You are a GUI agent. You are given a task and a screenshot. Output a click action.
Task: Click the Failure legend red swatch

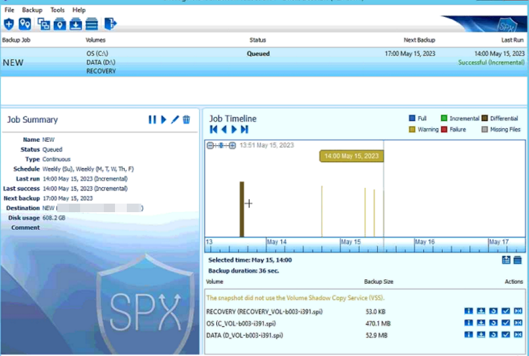click(444, 129)
